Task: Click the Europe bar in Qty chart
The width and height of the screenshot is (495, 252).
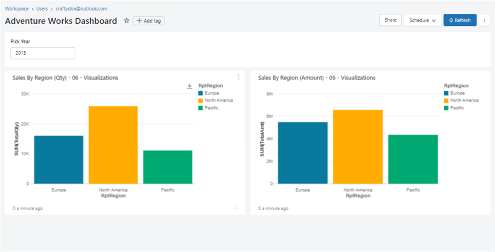Action: [x=59, y=160]
